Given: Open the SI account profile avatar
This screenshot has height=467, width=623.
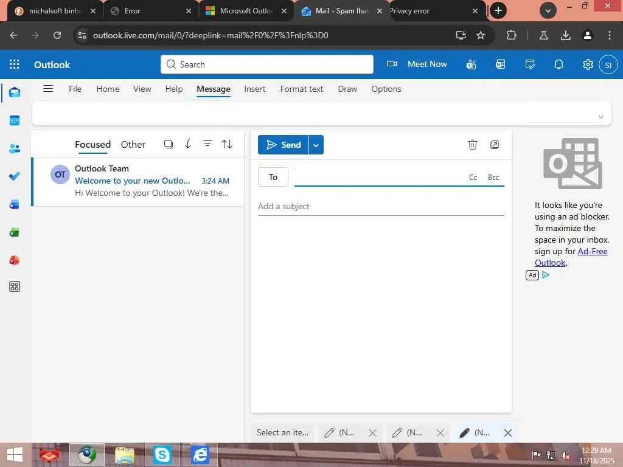Looking at the screenshot, I should click(608, 64).
